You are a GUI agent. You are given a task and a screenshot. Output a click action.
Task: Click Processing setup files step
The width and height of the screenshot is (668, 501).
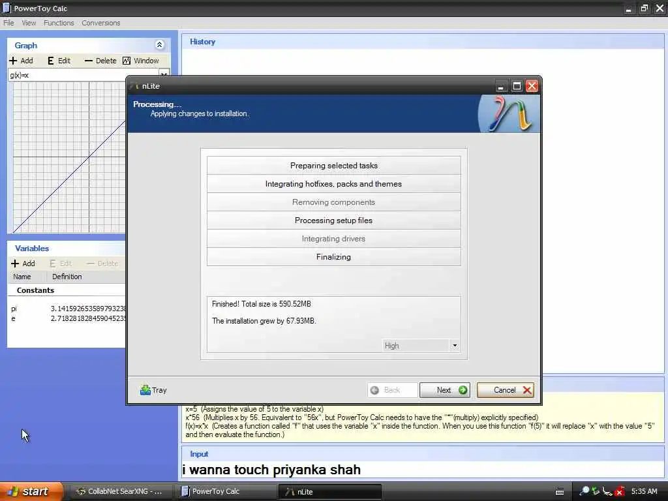[x=333, y=220]
